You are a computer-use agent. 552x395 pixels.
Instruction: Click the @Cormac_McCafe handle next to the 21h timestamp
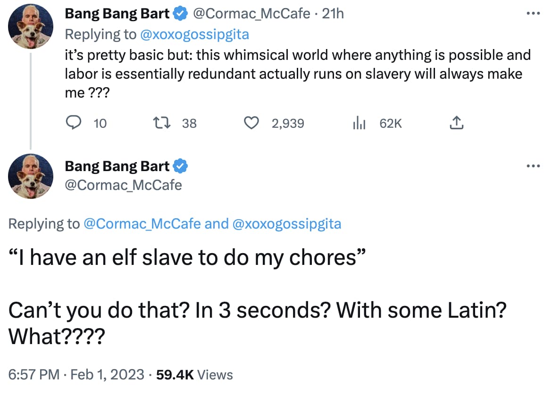[252, 14]
